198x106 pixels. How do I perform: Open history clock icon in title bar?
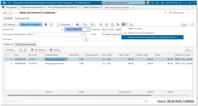tap(153, 3)
